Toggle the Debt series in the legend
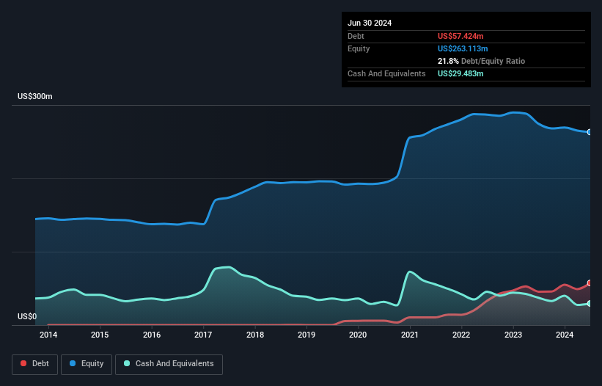Image resolution: width=602 pixels, height=386 pixels. (34, 364)
